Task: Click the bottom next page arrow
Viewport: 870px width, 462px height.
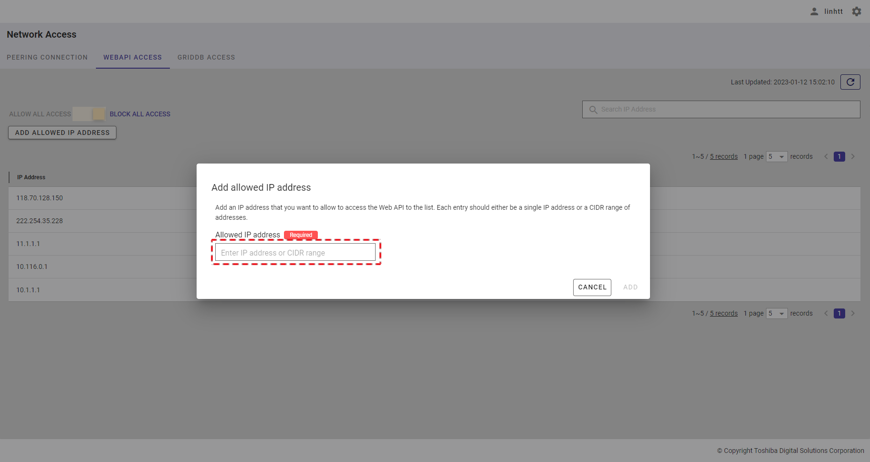Action: pyautogui.click(x=853, y=313)
